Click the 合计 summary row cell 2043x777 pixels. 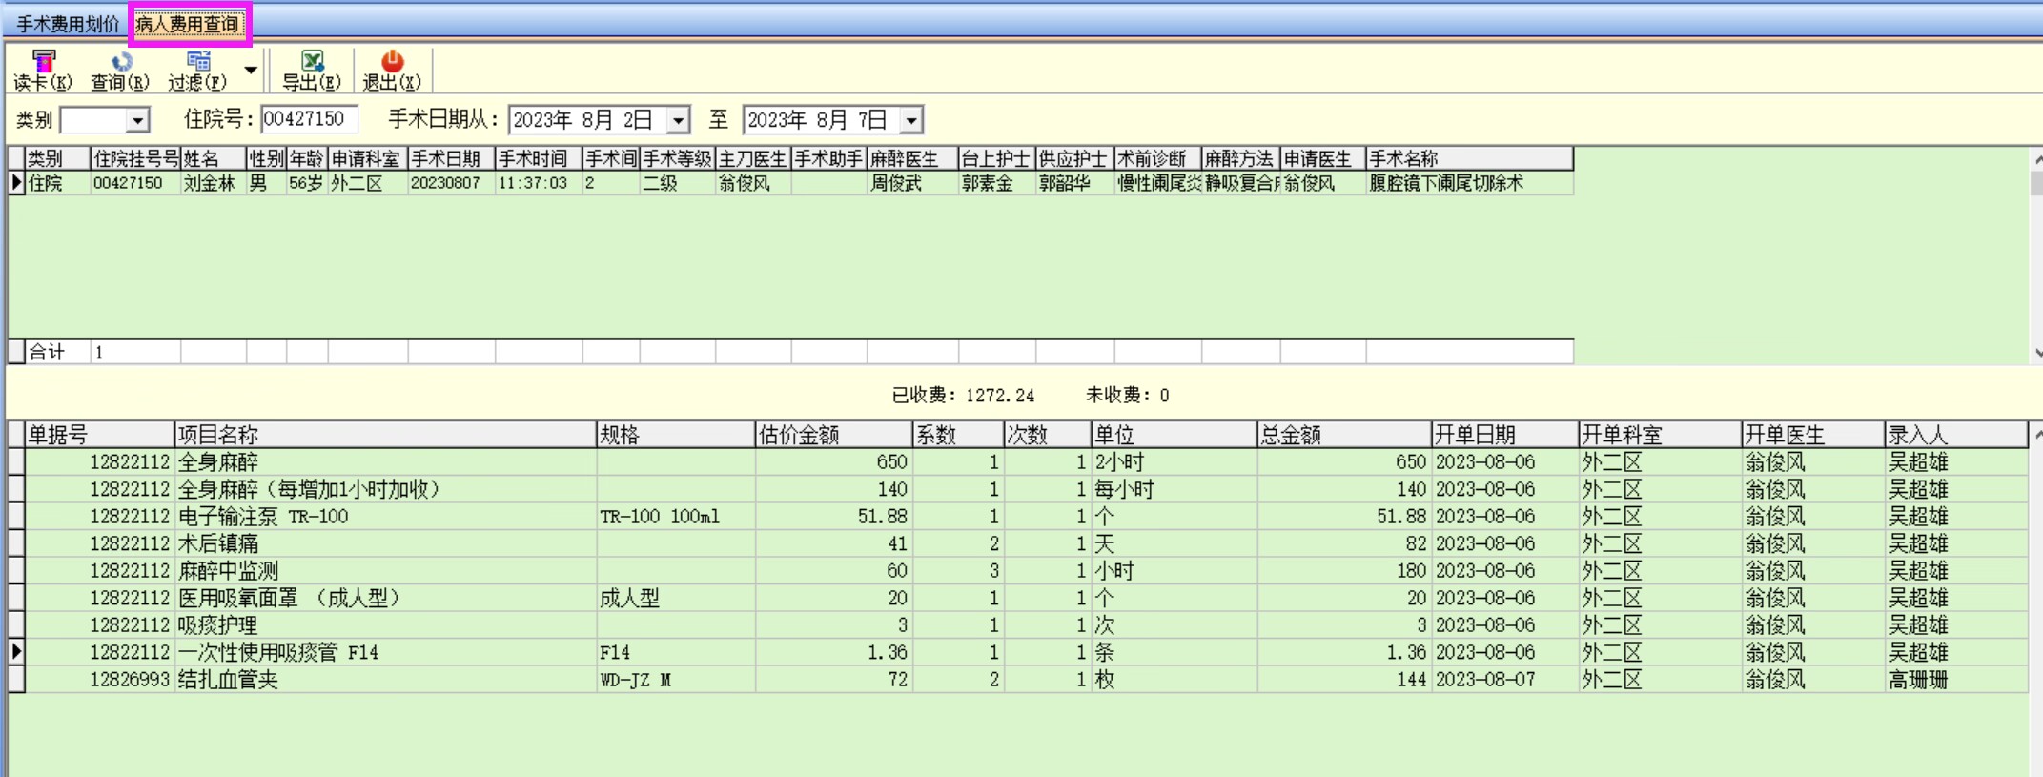57,352
